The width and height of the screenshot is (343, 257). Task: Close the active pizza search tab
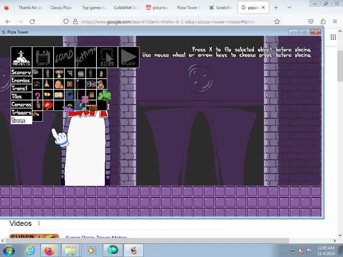[x=263, y=7]
